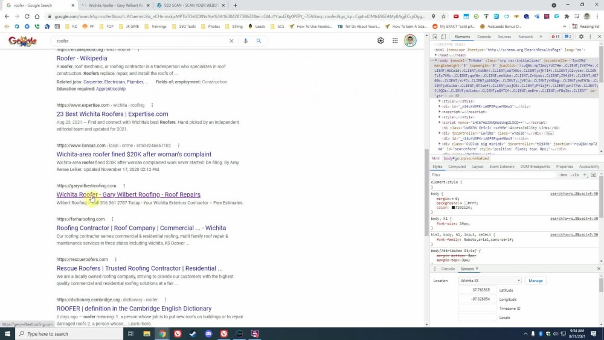This screenshot has height=340, width=604.
Task: Open Wichita Roofer - Gary Wilbert Roofing result
Action: coord(128,194)
